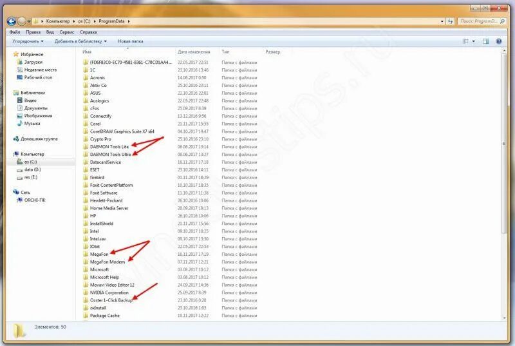515x346 pixels.
Task: Select the ESET folder icon
Action: (x=86, y=169)
